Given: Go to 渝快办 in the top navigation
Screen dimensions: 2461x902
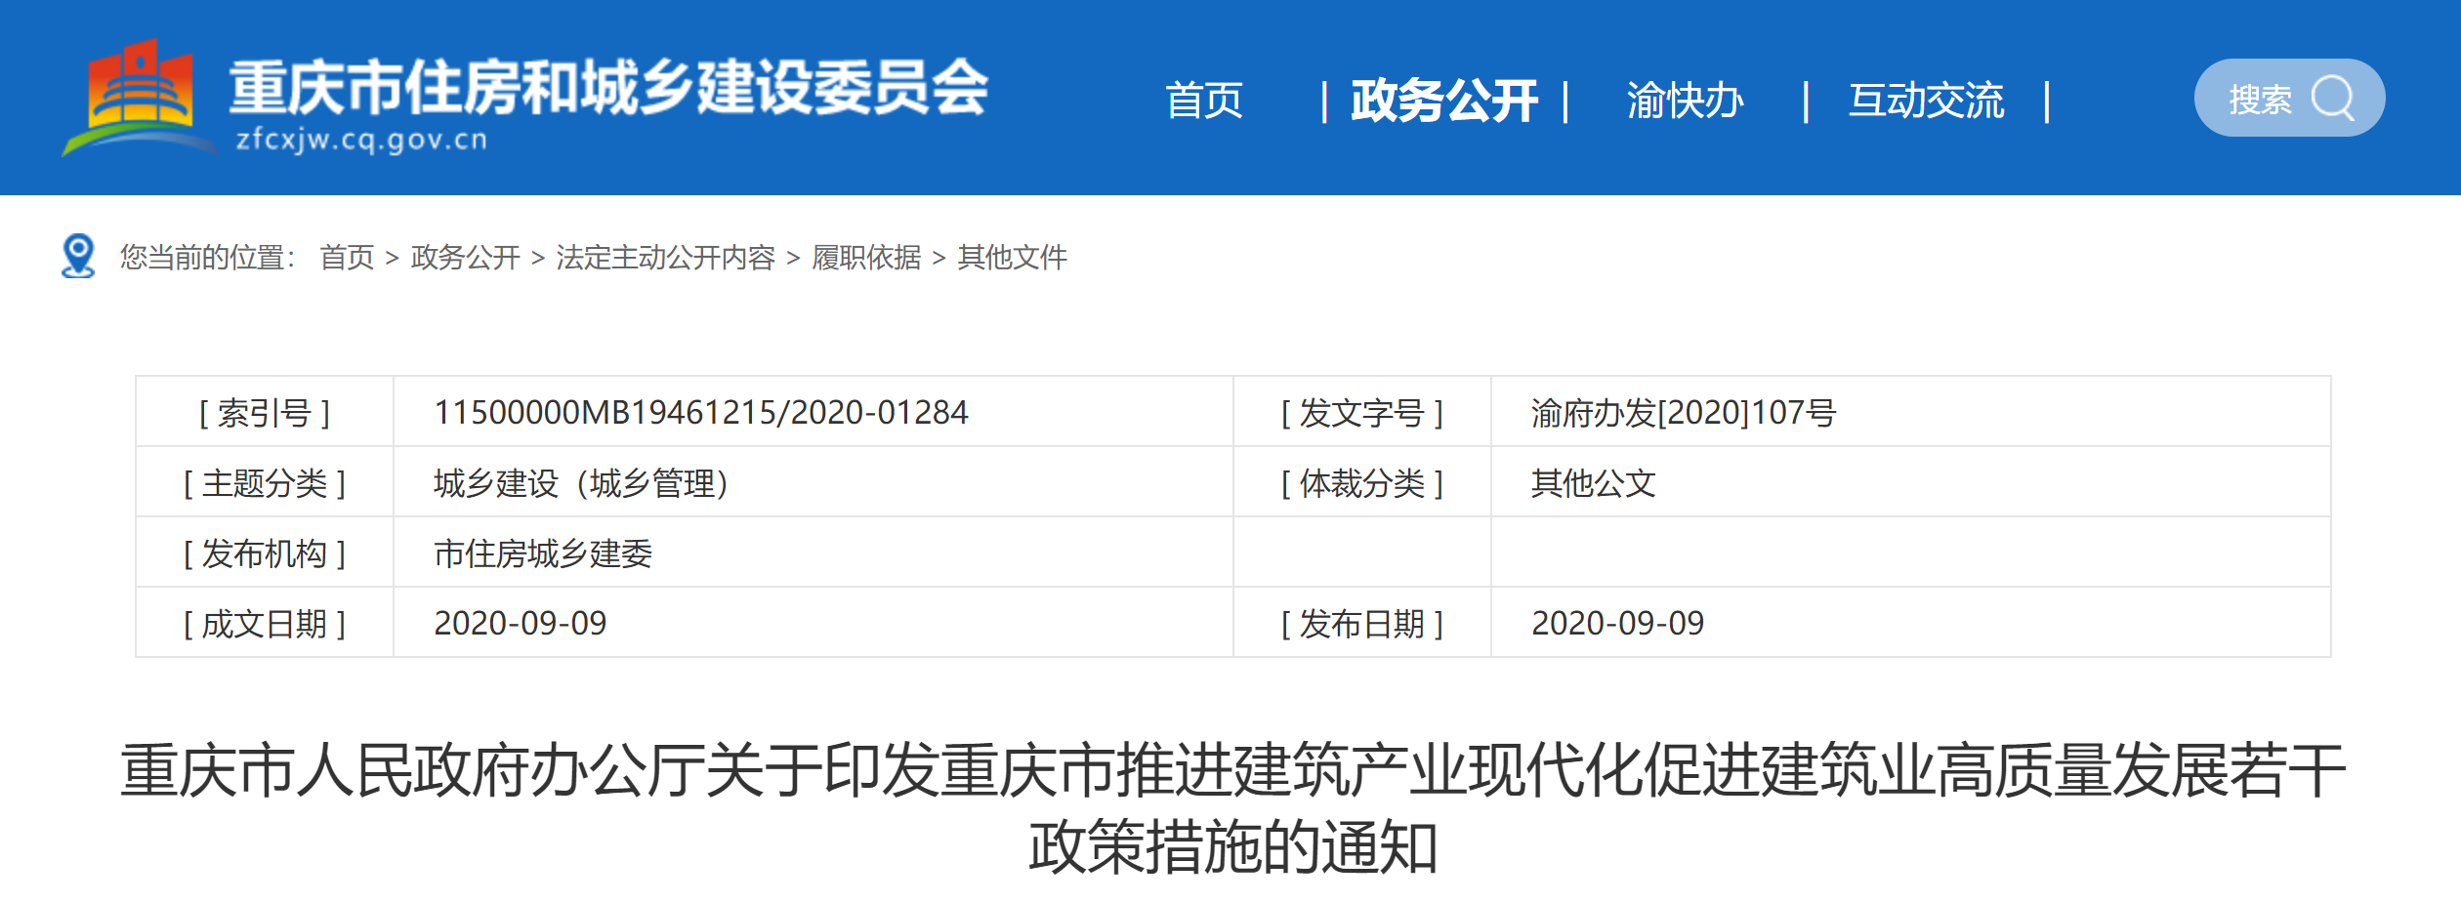Looking at the screenshot, I should pos(1685,101).
